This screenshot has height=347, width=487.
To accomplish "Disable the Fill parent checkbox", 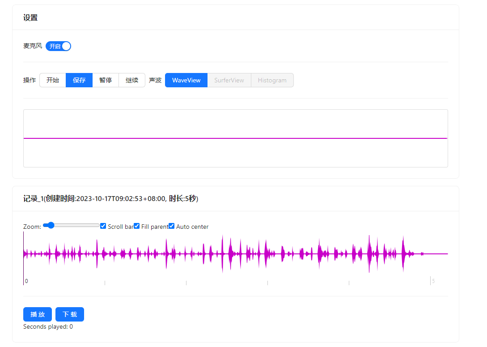I will tap(137, 226).
